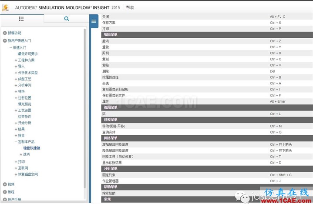Expand the 导入 plus sign
Screen dimensions: 313x204
pyautogui.click(x=16, y=67)
